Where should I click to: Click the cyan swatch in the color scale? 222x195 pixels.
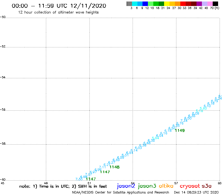[x=135, y=4]
